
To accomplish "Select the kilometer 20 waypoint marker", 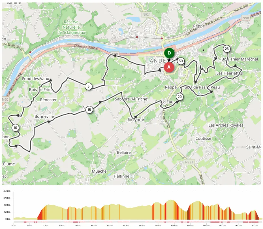I will pyautogui.click(x=179, y=97).
